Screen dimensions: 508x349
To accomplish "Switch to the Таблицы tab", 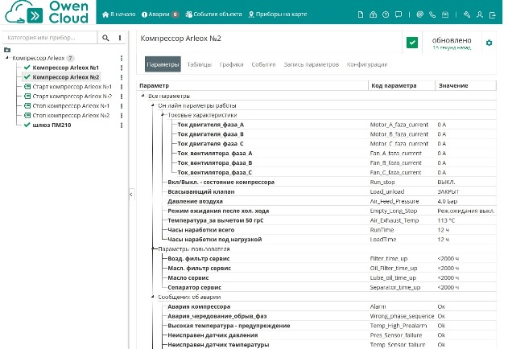I will pos(199,64).
